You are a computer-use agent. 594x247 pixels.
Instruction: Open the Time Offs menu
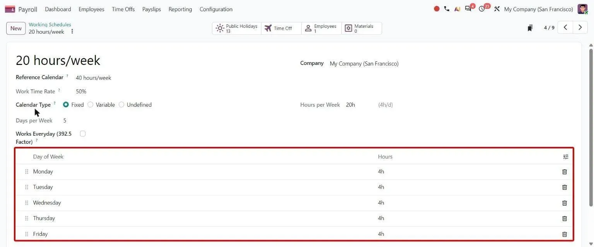click(x=123, y=9)
